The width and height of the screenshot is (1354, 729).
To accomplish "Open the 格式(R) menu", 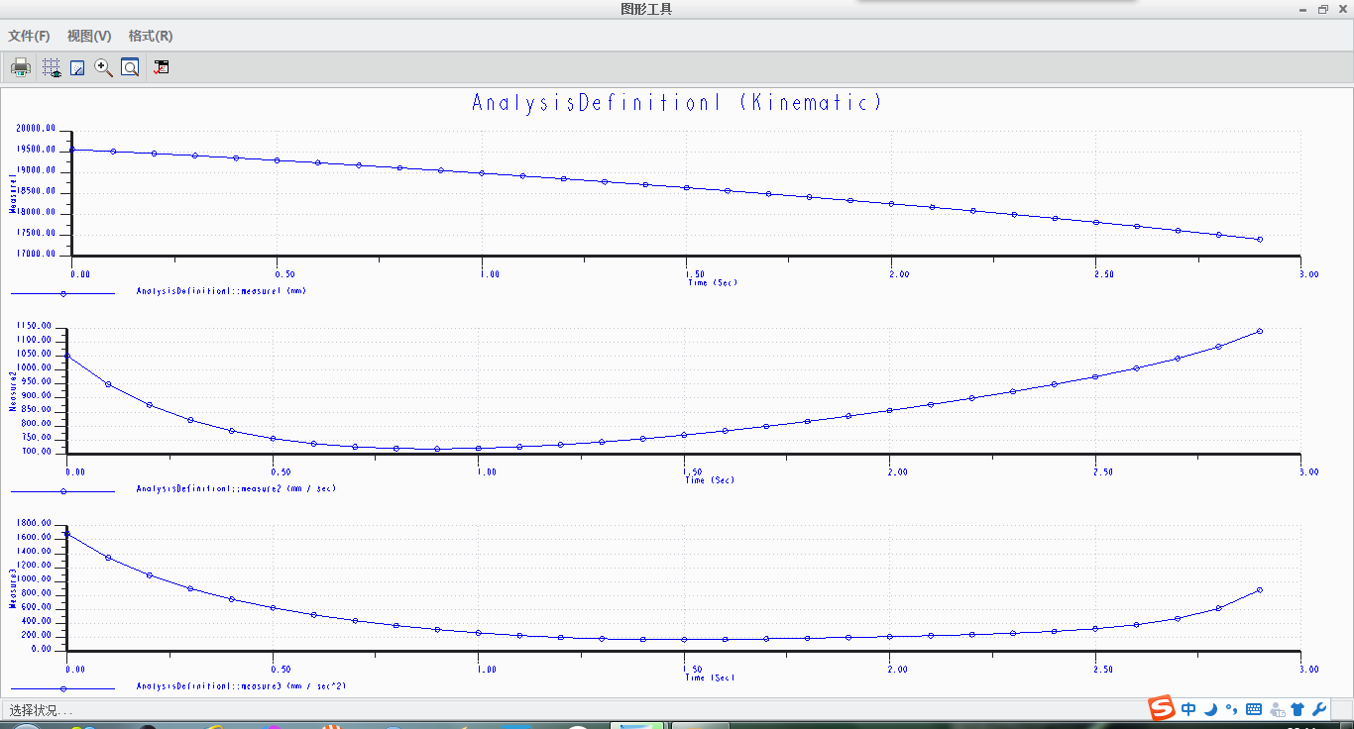I will pos(151,36).
